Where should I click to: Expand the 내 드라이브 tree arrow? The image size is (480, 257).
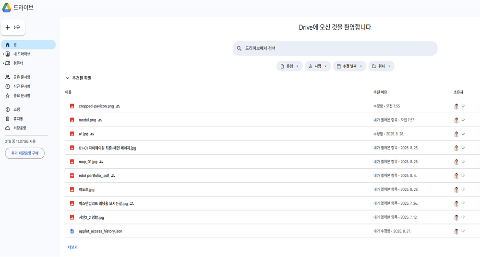point(3,54)
